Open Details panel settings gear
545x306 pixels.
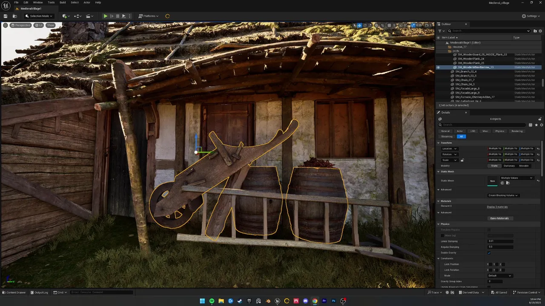(542, 125)
